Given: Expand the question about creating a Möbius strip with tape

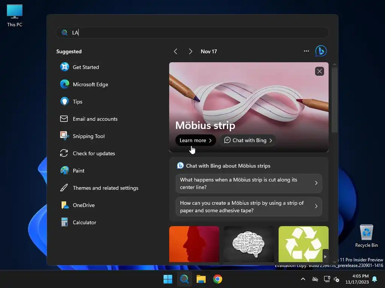Looking at the screenshot, I should point(249,207).
